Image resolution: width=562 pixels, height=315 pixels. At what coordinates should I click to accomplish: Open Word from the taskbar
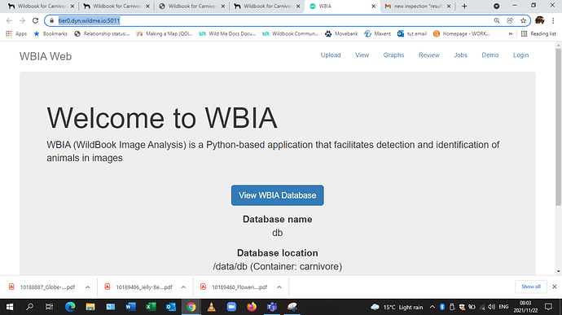coord(130,307)
